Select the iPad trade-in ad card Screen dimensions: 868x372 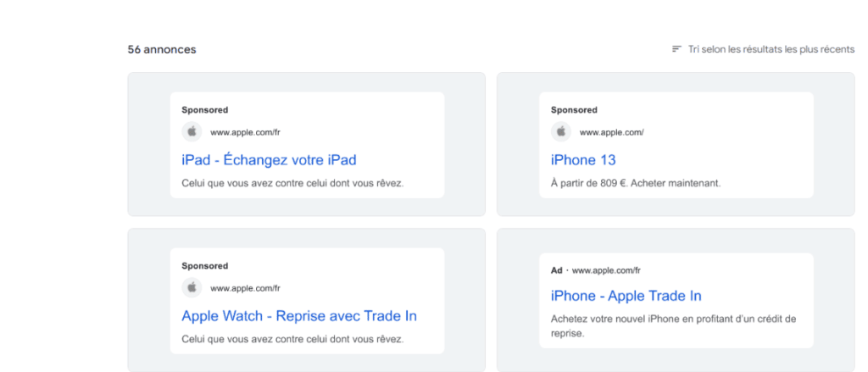(x=307, y=145)
